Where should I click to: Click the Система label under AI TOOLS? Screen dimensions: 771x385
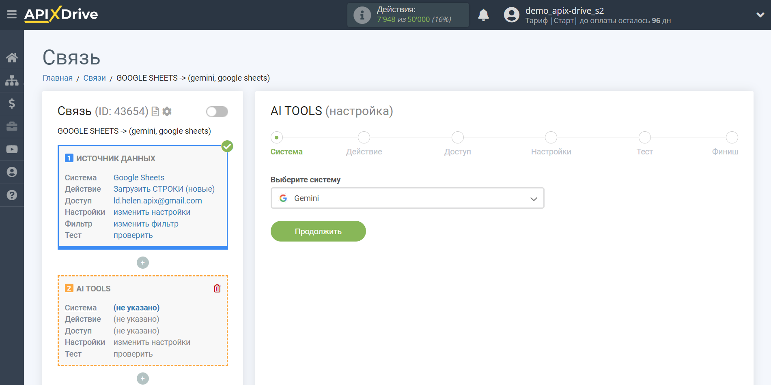pyautogui.click(x=81, y=308)
